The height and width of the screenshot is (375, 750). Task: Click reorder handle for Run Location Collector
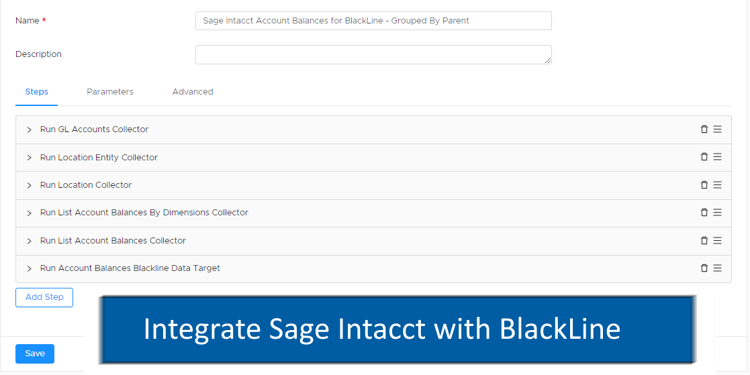pos(718,185)
